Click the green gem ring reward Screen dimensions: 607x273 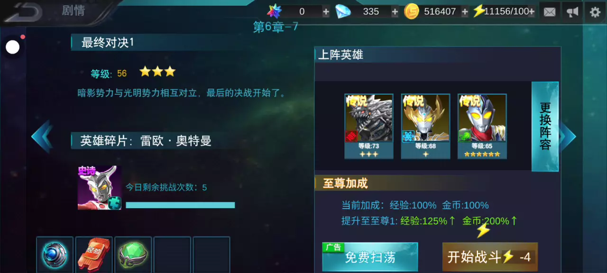(133, 255)
